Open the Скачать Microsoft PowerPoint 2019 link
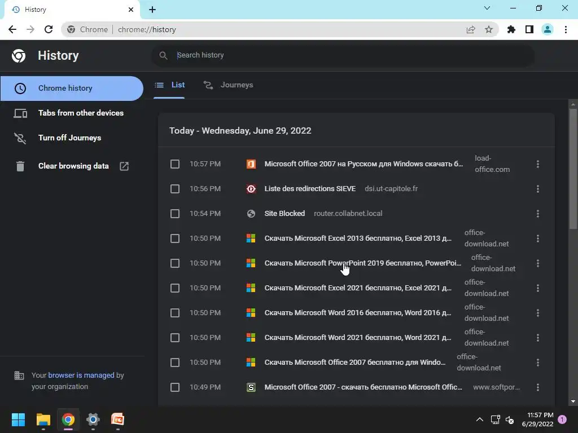 point(363,263)
